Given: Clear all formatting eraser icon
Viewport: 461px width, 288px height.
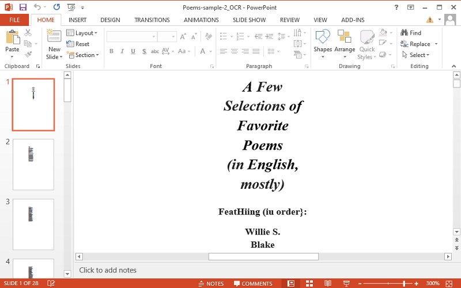Looking at the screenshot, I should click(x=209, y=36).
